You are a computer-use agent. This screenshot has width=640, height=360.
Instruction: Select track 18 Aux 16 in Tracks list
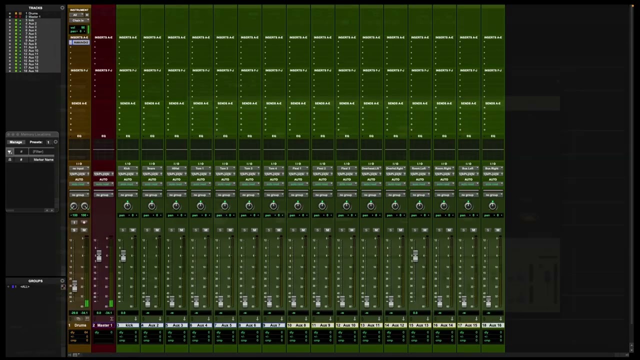(x=32, y=71)
